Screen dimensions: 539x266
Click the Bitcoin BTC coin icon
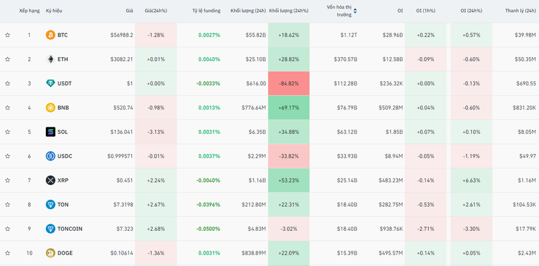click(x=50, y=34)
